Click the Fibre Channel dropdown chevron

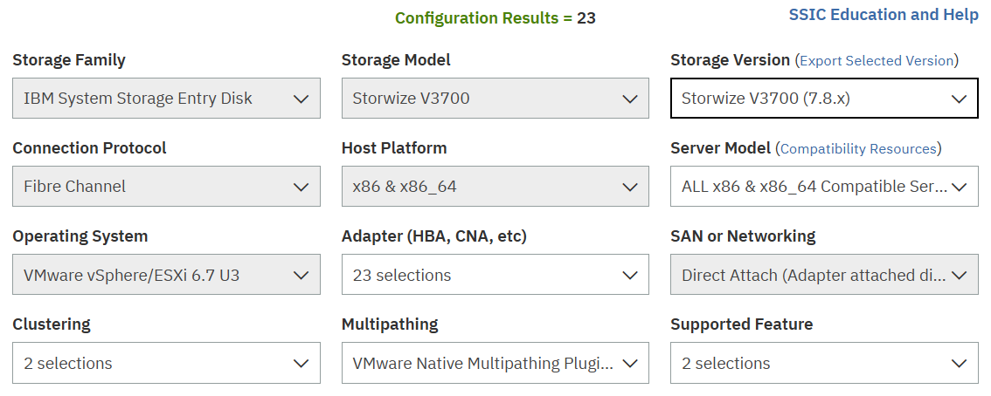click(x=301, y=188)
